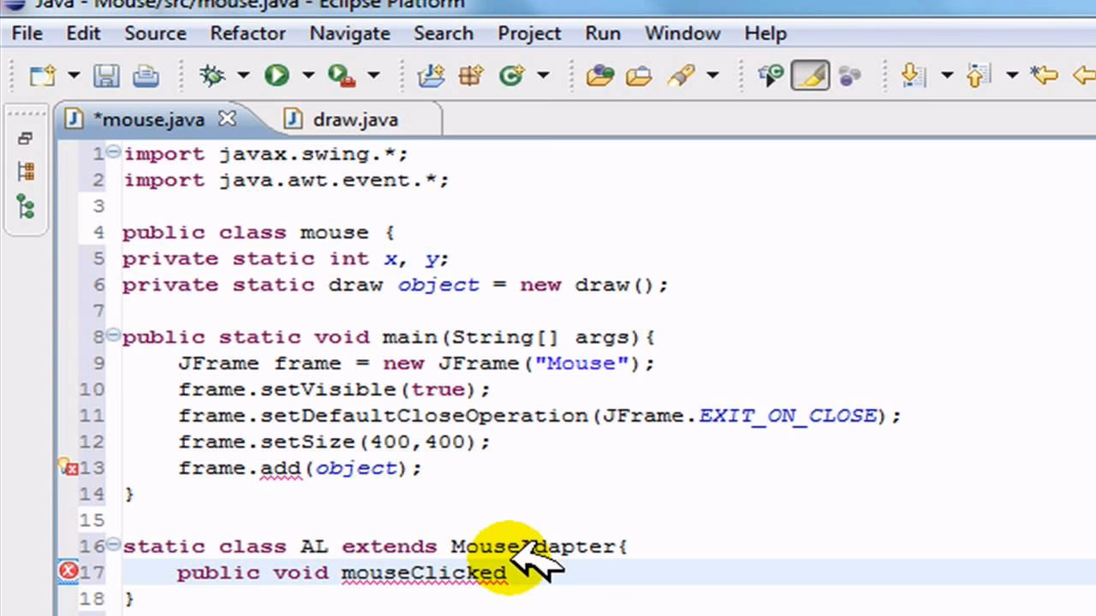Click 'public class mouse' on line 4
1096x616 pixels.
245,233
